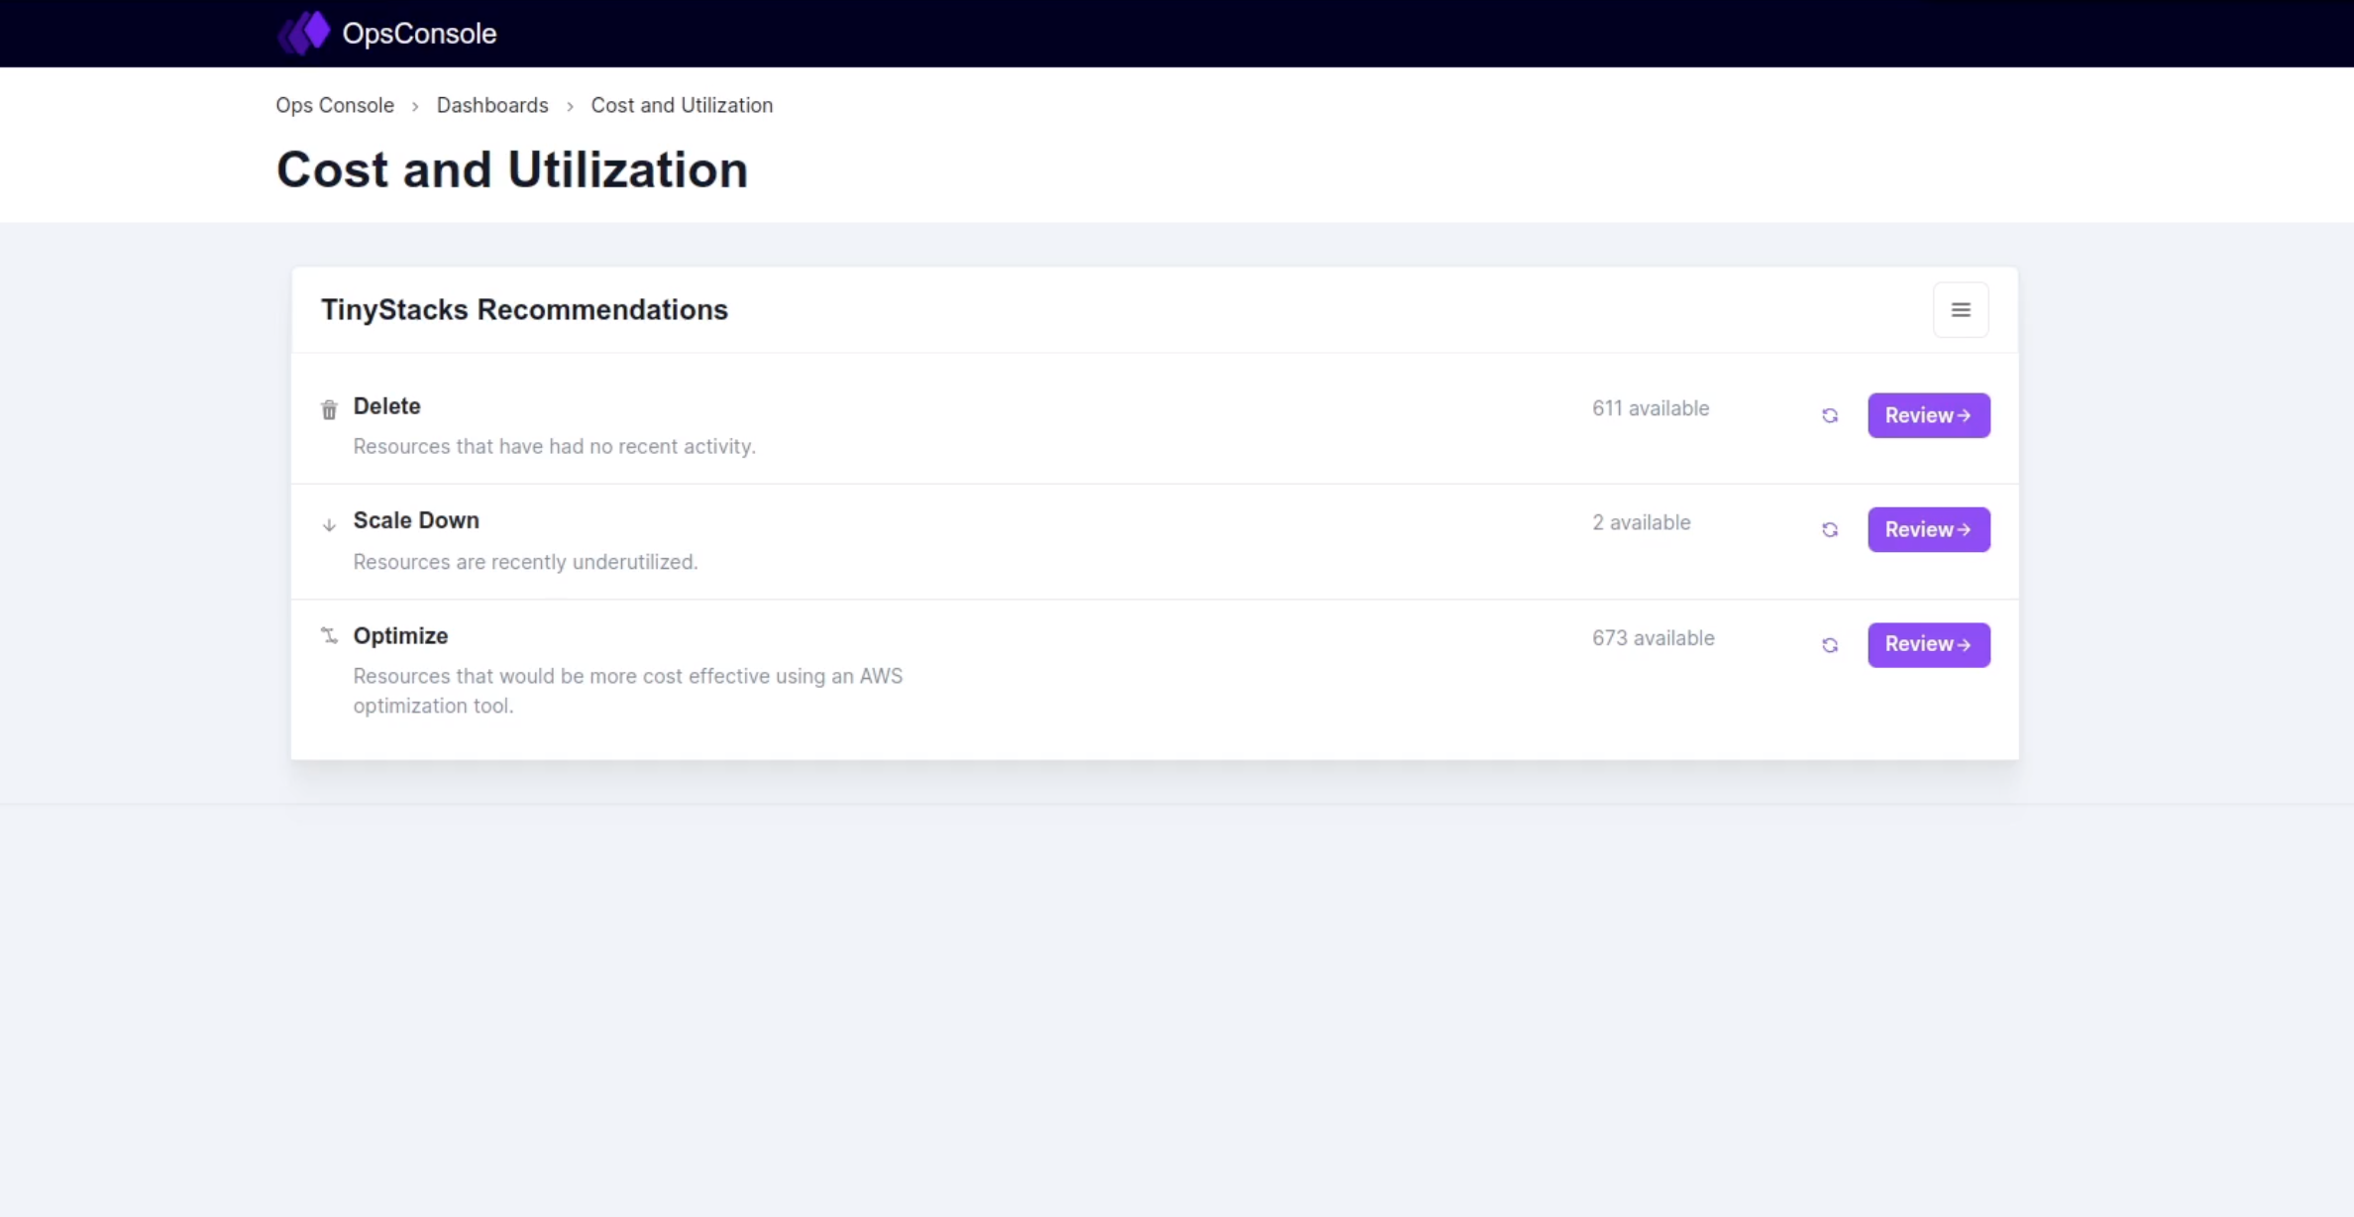Click the trash icon beside Delete
This screenshot has width=2354, height=1217.
329,409
